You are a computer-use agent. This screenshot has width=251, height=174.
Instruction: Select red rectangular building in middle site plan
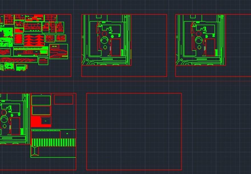click(116, 47)
